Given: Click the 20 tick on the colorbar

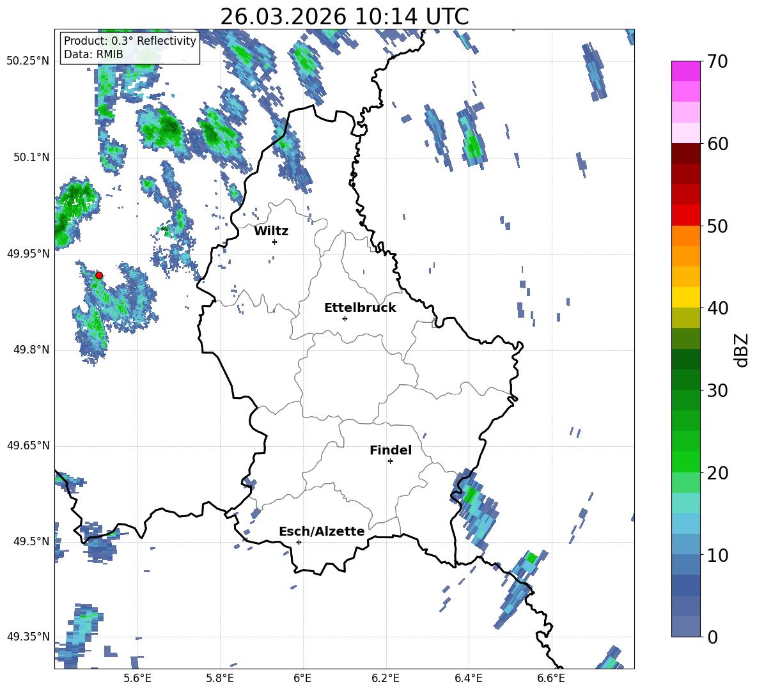Looking at the screenshot, I should coord(717,473).
